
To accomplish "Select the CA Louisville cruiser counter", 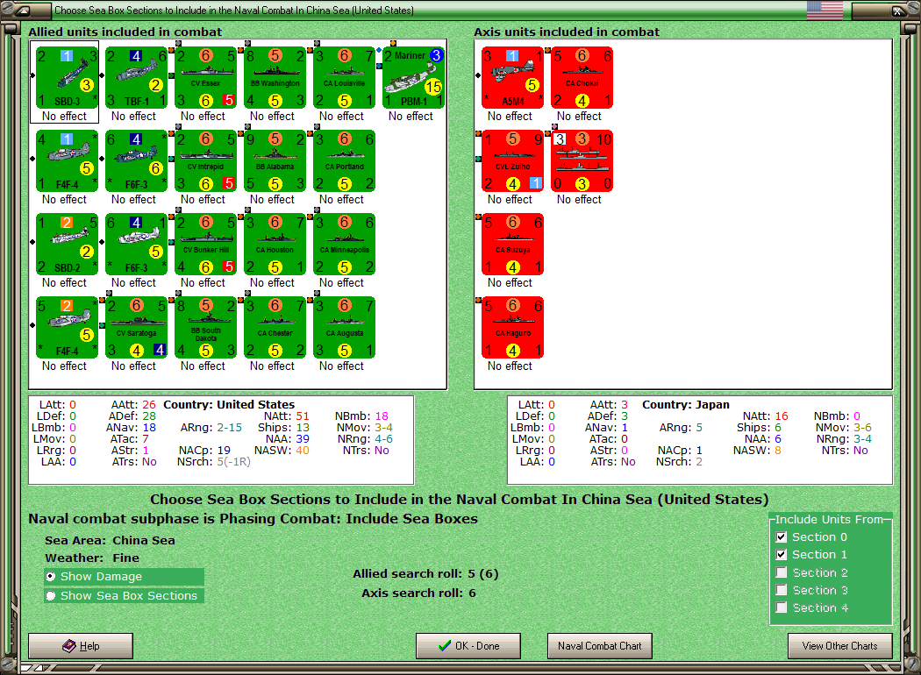I will 344,77.
